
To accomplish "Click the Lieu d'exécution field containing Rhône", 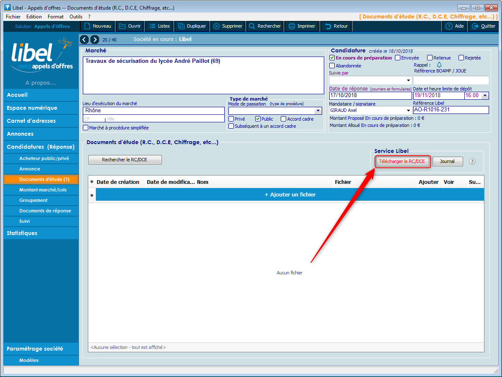I will 154,111.
